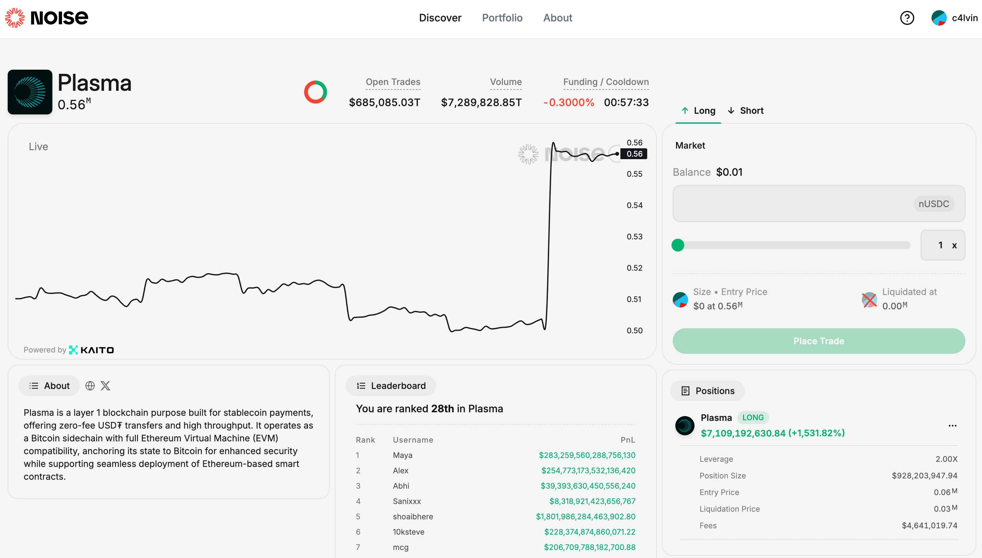Switch to the Long tab
This screenshot has height=558, width=982.
click(698, 111)
